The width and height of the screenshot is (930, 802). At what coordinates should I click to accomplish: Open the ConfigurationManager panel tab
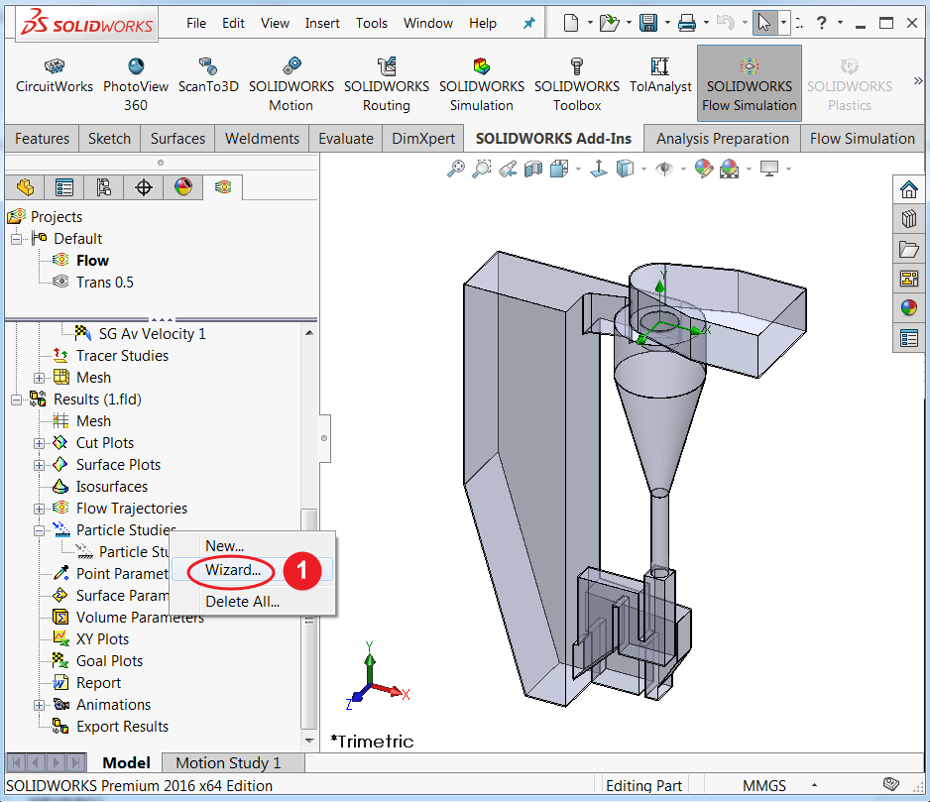pyautogui.click(x=104, y=187)
